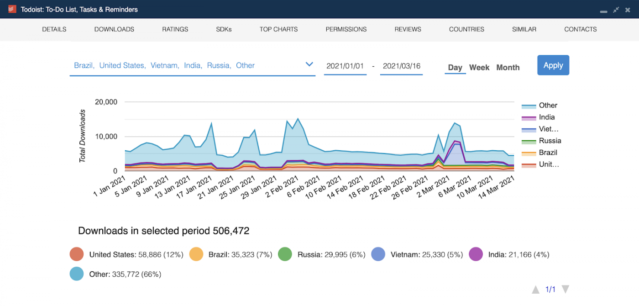Click the United States red circle

click(x=77, y=254)
